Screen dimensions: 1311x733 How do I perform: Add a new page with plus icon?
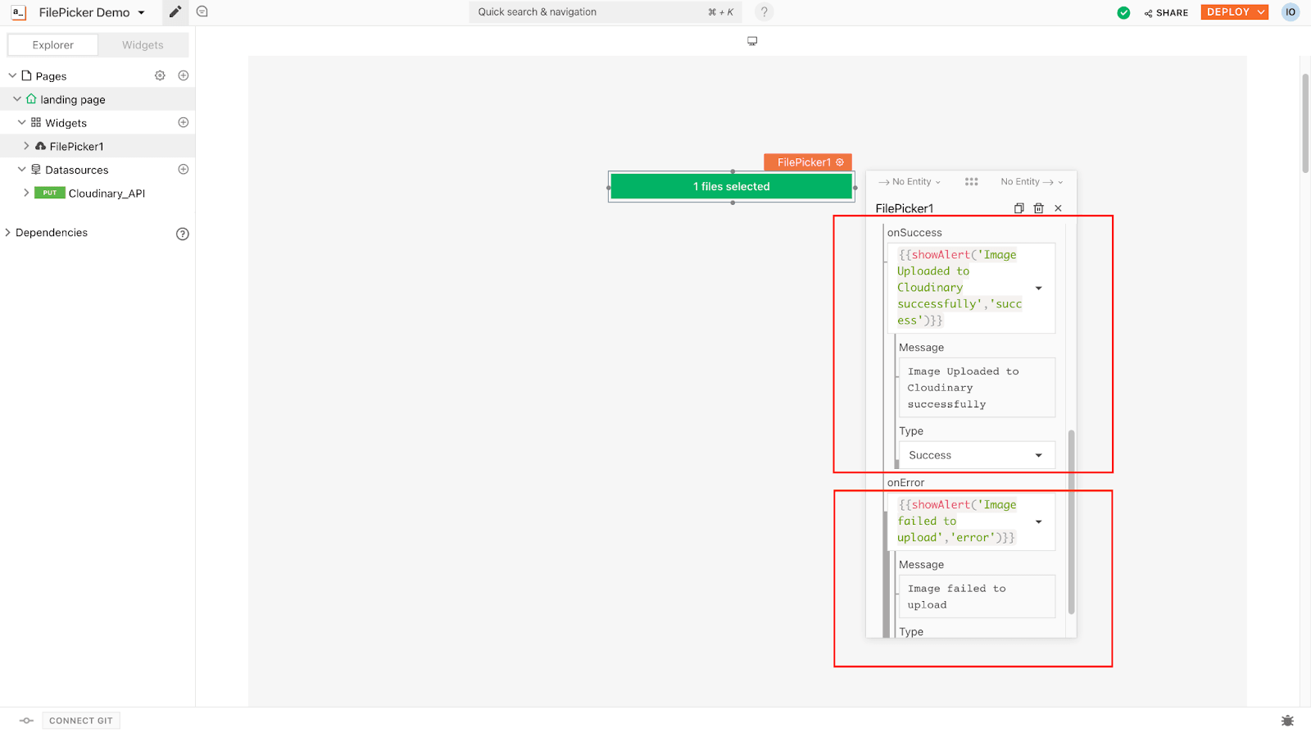[x=184, y=75]
